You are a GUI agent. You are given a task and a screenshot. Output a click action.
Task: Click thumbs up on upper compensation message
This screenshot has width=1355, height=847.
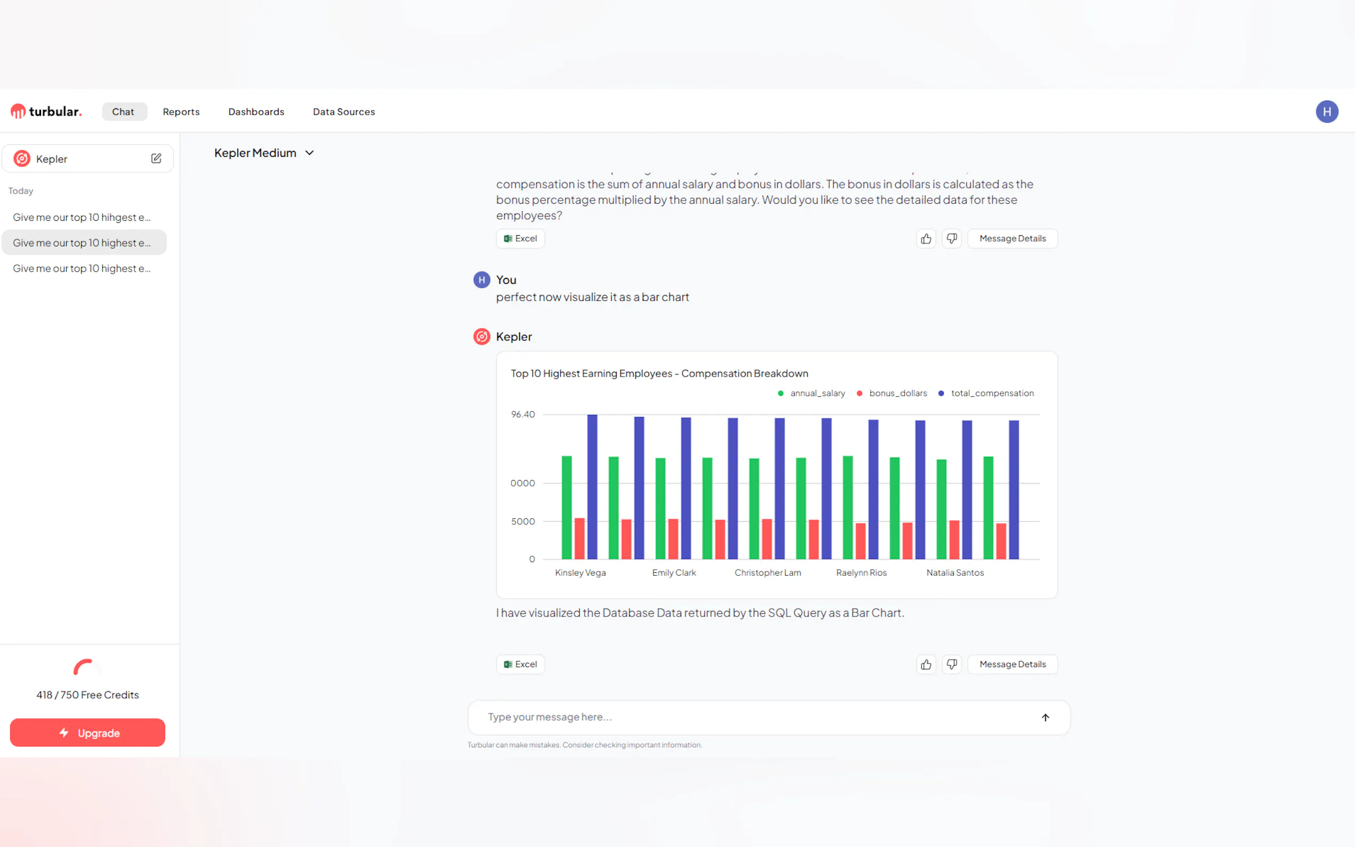coord(926,238)
